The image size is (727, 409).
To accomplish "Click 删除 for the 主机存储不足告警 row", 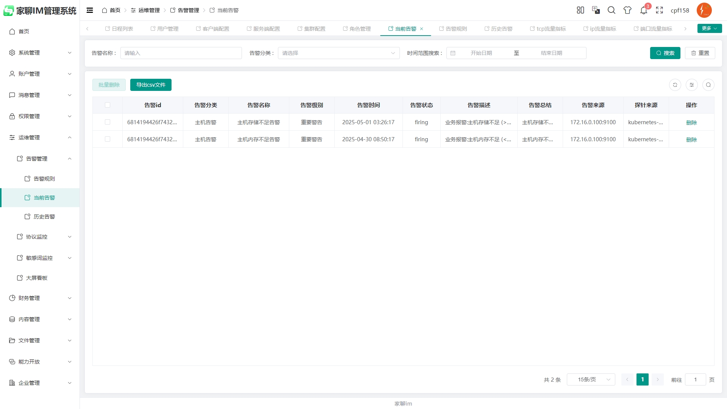I will [x=691, y=122].
